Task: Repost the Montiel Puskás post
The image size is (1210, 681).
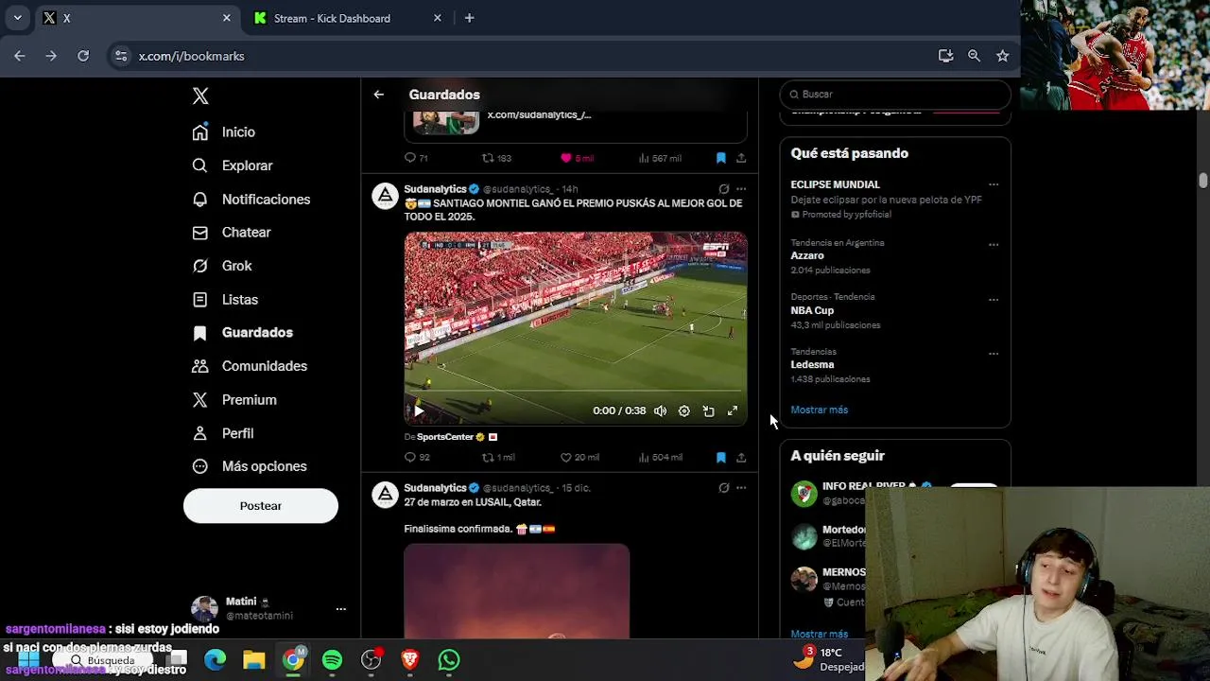Action: coord(498,458)
